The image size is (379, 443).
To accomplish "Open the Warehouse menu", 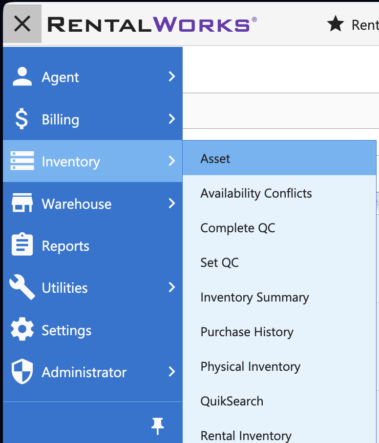I will point(93,203).
